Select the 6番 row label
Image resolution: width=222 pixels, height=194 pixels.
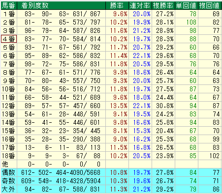9,55
